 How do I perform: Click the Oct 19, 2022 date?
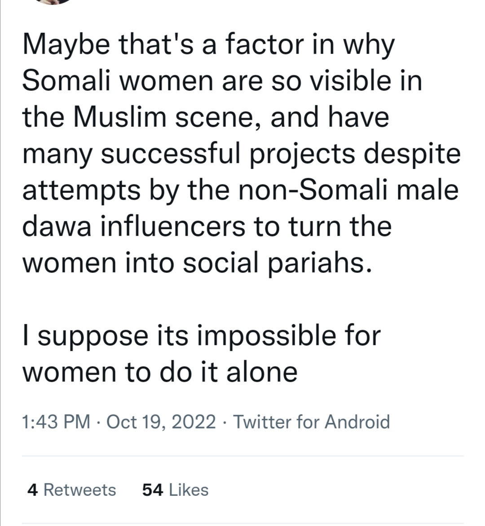tap(161, 422)
